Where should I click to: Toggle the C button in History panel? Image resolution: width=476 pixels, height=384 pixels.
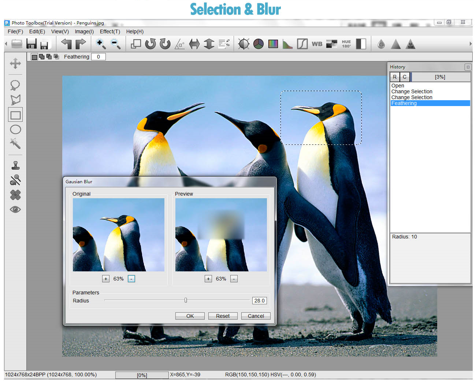[405, 77]
